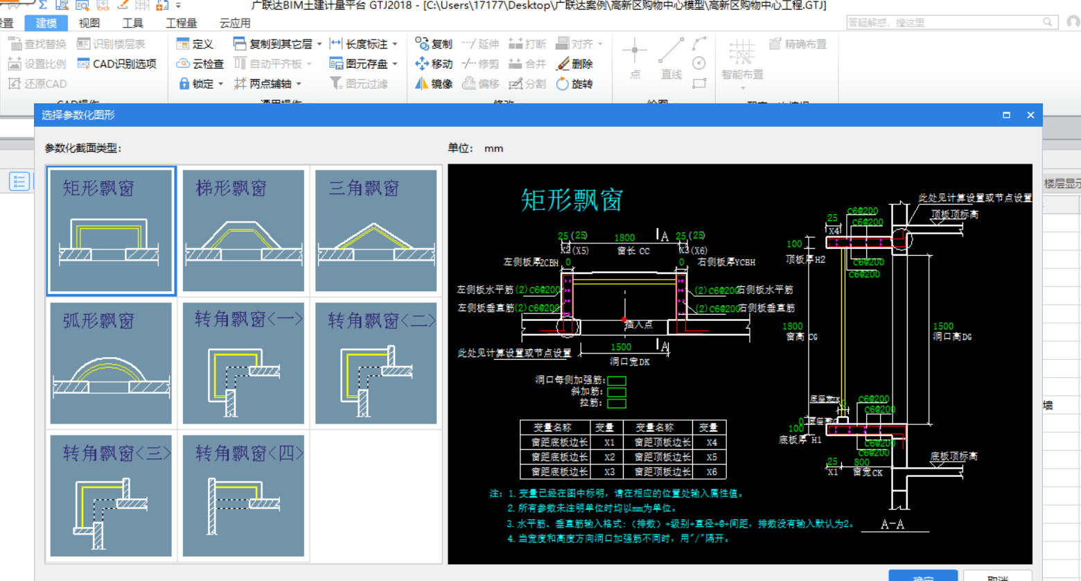The image size is (1081, 581).
Task: Click the 定义 tool
Action: (195, 44)
